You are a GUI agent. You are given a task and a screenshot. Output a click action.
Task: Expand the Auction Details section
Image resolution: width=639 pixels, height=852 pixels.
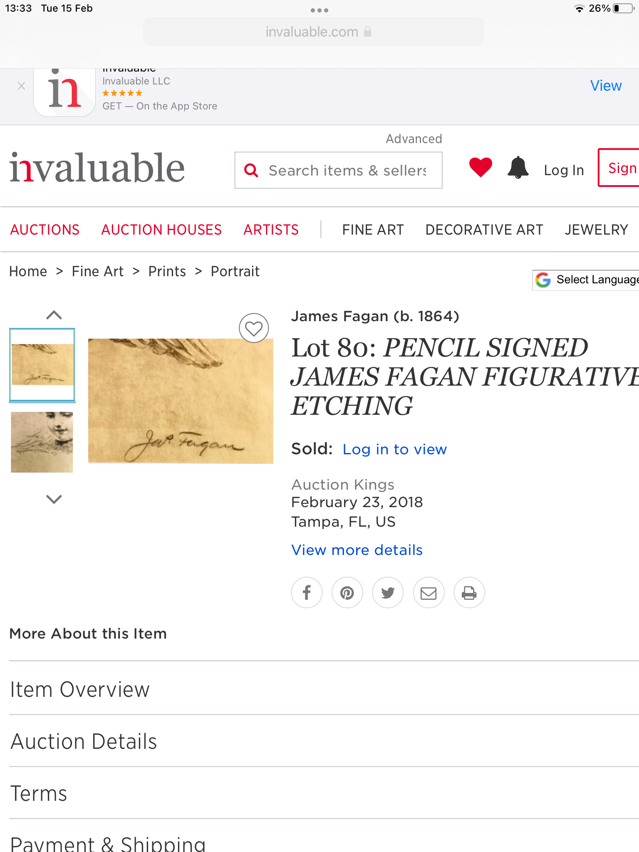click(84, 741)
